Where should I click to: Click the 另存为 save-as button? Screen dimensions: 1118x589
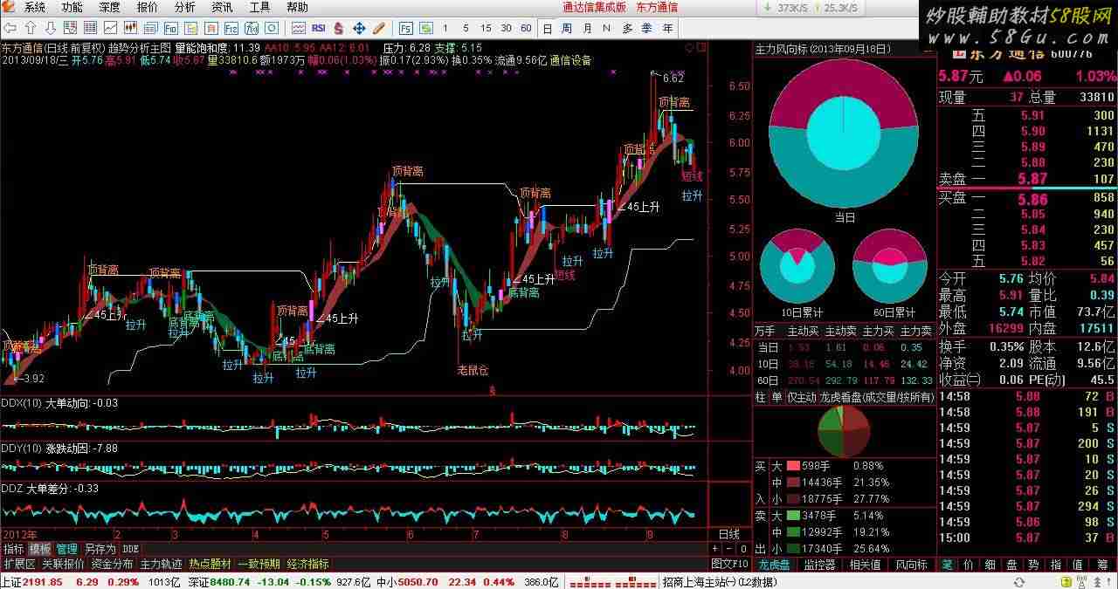click(100, 549)
